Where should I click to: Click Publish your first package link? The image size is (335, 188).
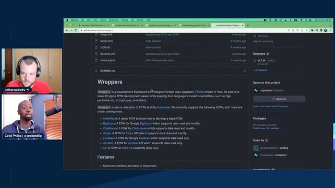(266, 128)
